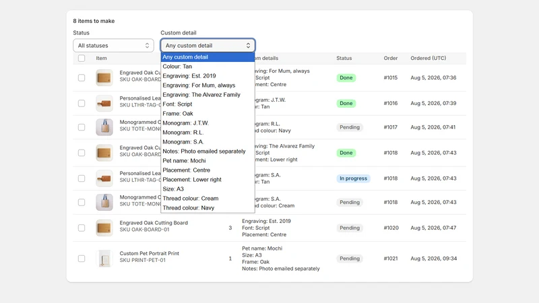Filter by Thread colour: Cream option
The height and width of the screenshot is (303, 539).
(x=208, y=199)
